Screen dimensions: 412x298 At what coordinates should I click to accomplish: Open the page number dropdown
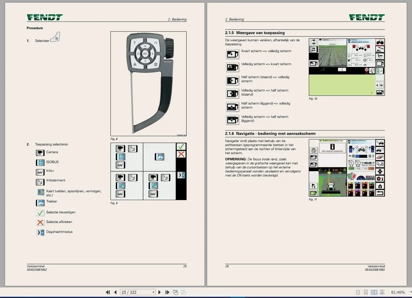(153, 292)
